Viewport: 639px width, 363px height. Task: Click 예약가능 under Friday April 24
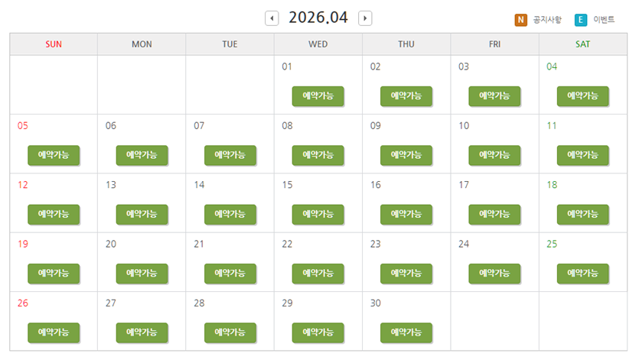point(494,273)
